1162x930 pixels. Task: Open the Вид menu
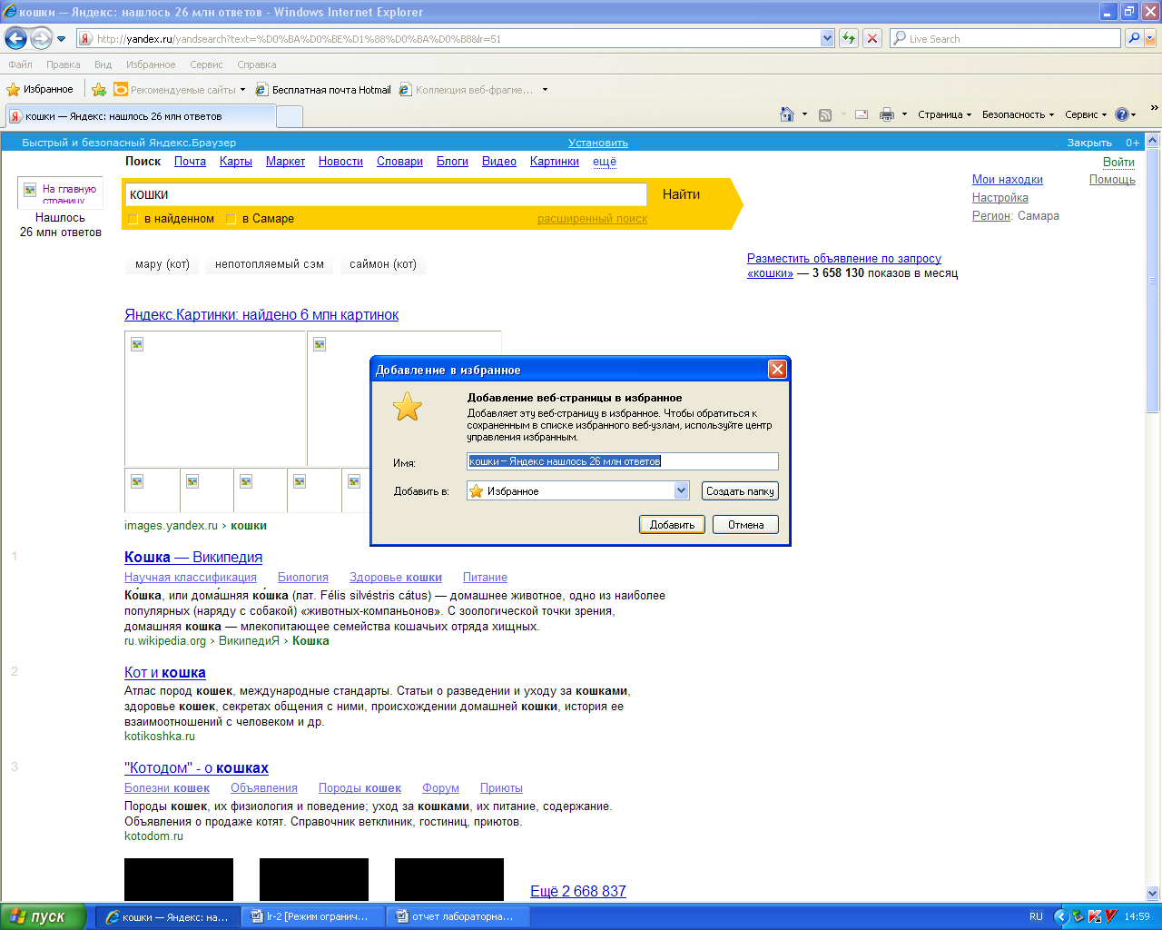[x=103, y=64]
